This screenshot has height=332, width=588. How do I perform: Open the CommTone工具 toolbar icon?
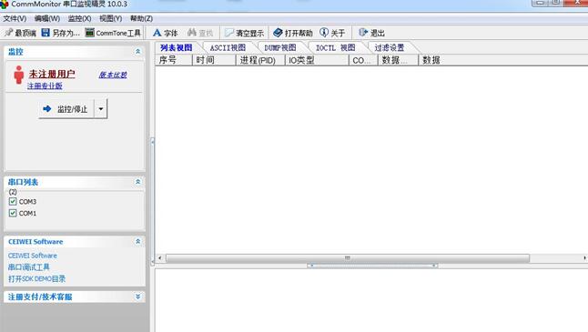pos(89,33)
